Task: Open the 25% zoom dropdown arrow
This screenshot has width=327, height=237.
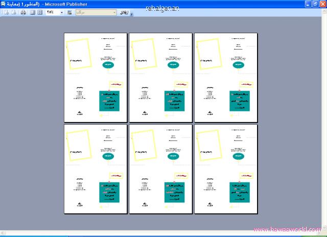Action: (x=62, y=12)
